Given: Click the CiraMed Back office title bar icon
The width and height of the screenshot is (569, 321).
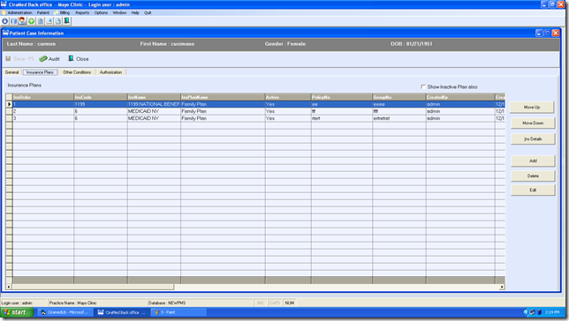Looking at the screenshot, I should click(x=4, y=4).
